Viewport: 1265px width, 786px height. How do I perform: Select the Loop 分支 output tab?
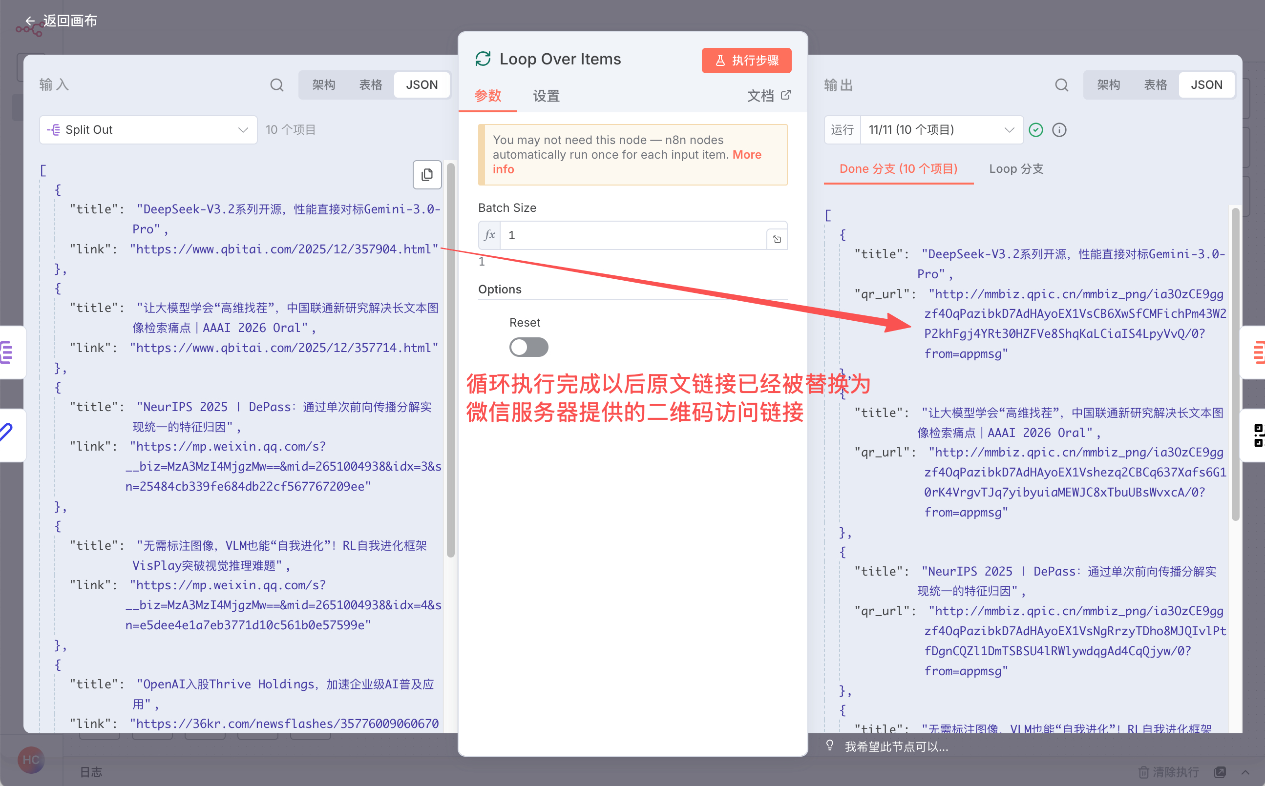pyautogui.click(x=1016, y=169)
